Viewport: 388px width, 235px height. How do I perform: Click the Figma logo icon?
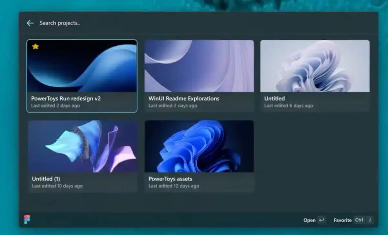(x=27, y=220)
